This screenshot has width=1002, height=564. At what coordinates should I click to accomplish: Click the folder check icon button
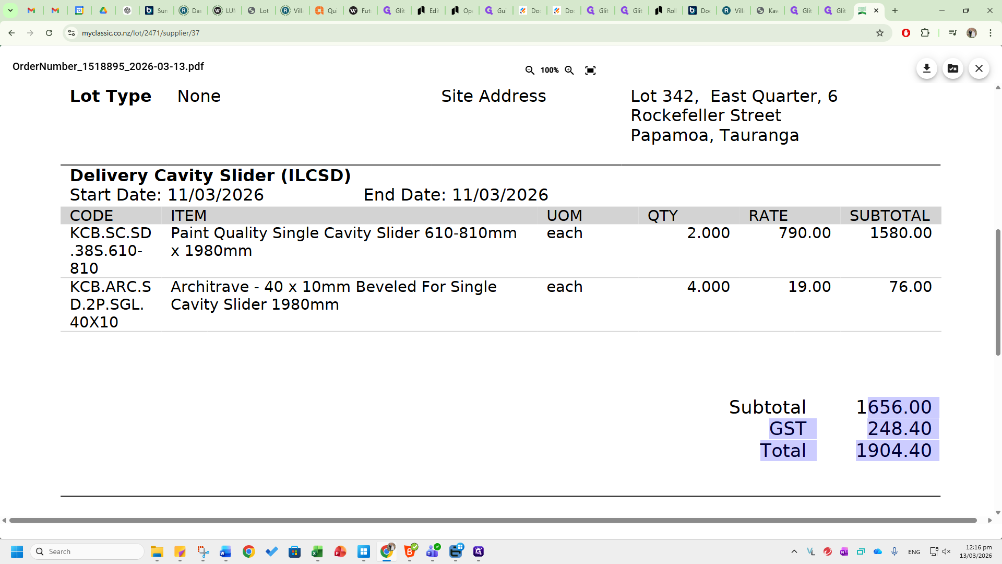coord(953,68)
